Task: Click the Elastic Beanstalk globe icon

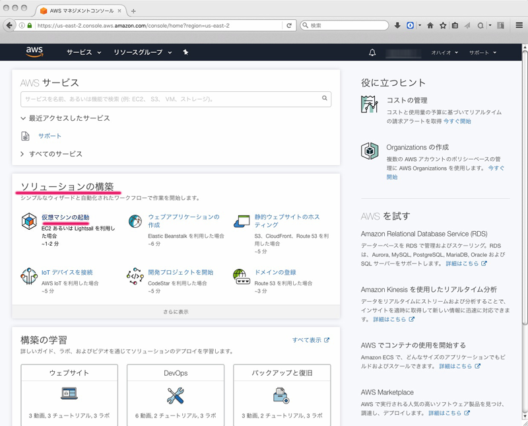Action: (135, 221)
